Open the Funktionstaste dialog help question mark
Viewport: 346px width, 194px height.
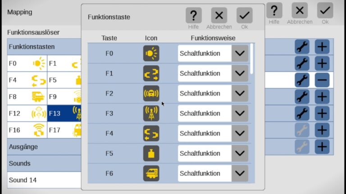click(194, 15)
